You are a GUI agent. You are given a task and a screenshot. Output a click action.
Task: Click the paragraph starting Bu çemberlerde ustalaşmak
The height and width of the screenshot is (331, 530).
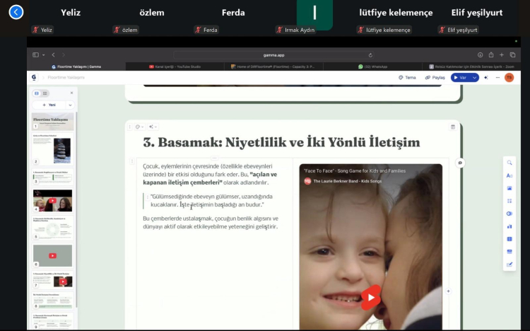coord(211,223)
